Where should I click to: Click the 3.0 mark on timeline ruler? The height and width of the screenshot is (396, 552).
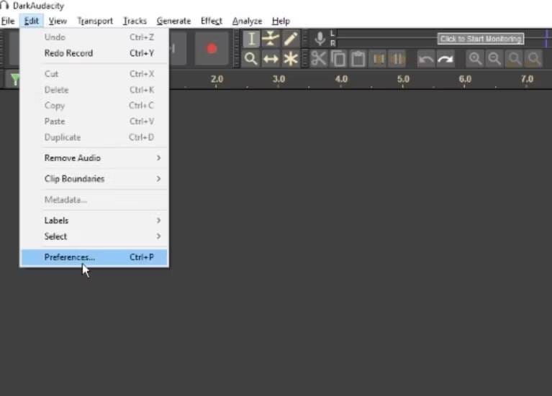click(x=279, y=79)
